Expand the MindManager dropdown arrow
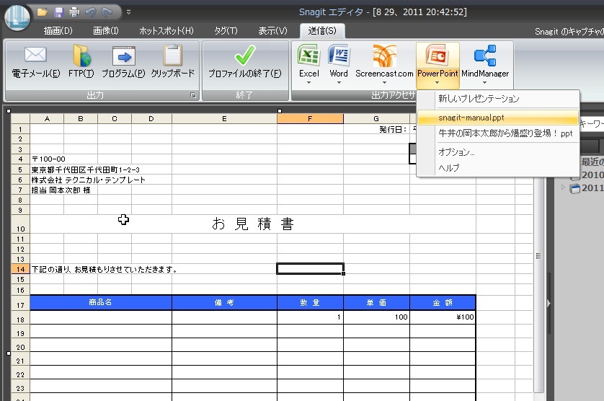The width and height of the screenshot is (604, 401). [484, 82]
